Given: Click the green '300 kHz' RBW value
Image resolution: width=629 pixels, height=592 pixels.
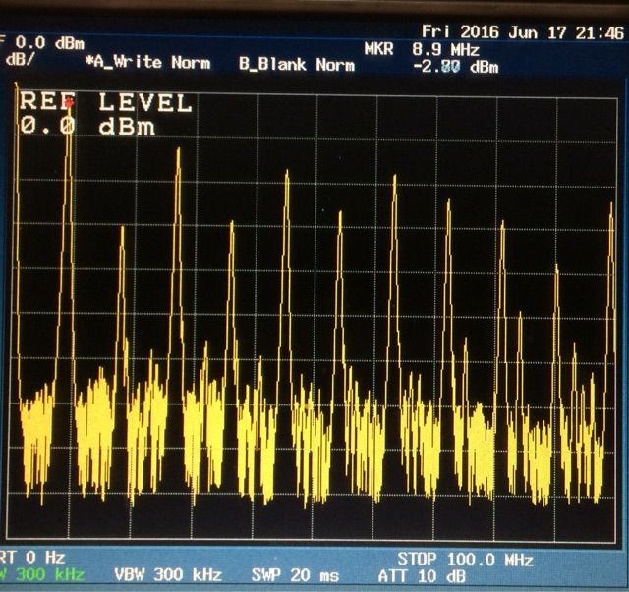Looking at the screenshot, I should pos(50,574).
